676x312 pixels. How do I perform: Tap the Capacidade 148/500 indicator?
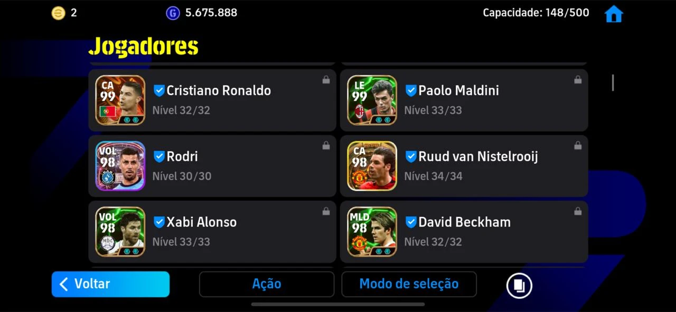[x=536, y=13]
